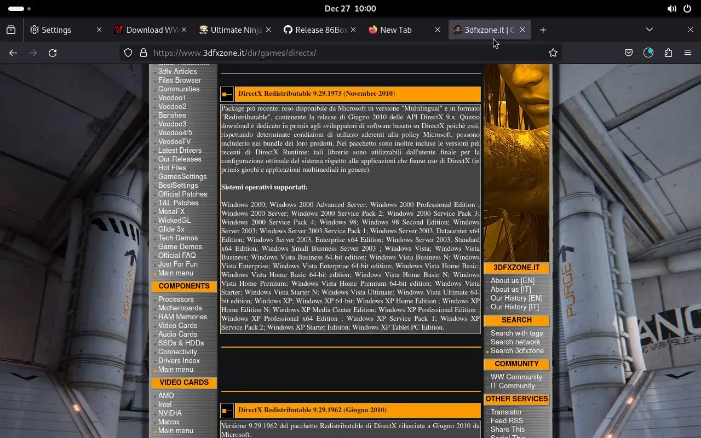The height and width of the screenshot is (438, 701).
Task: Switch to the Download WW tab
Action: coord(150,30)
